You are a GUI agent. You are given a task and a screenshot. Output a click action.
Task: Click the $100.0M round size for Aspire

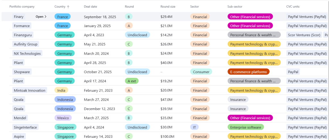168,136
